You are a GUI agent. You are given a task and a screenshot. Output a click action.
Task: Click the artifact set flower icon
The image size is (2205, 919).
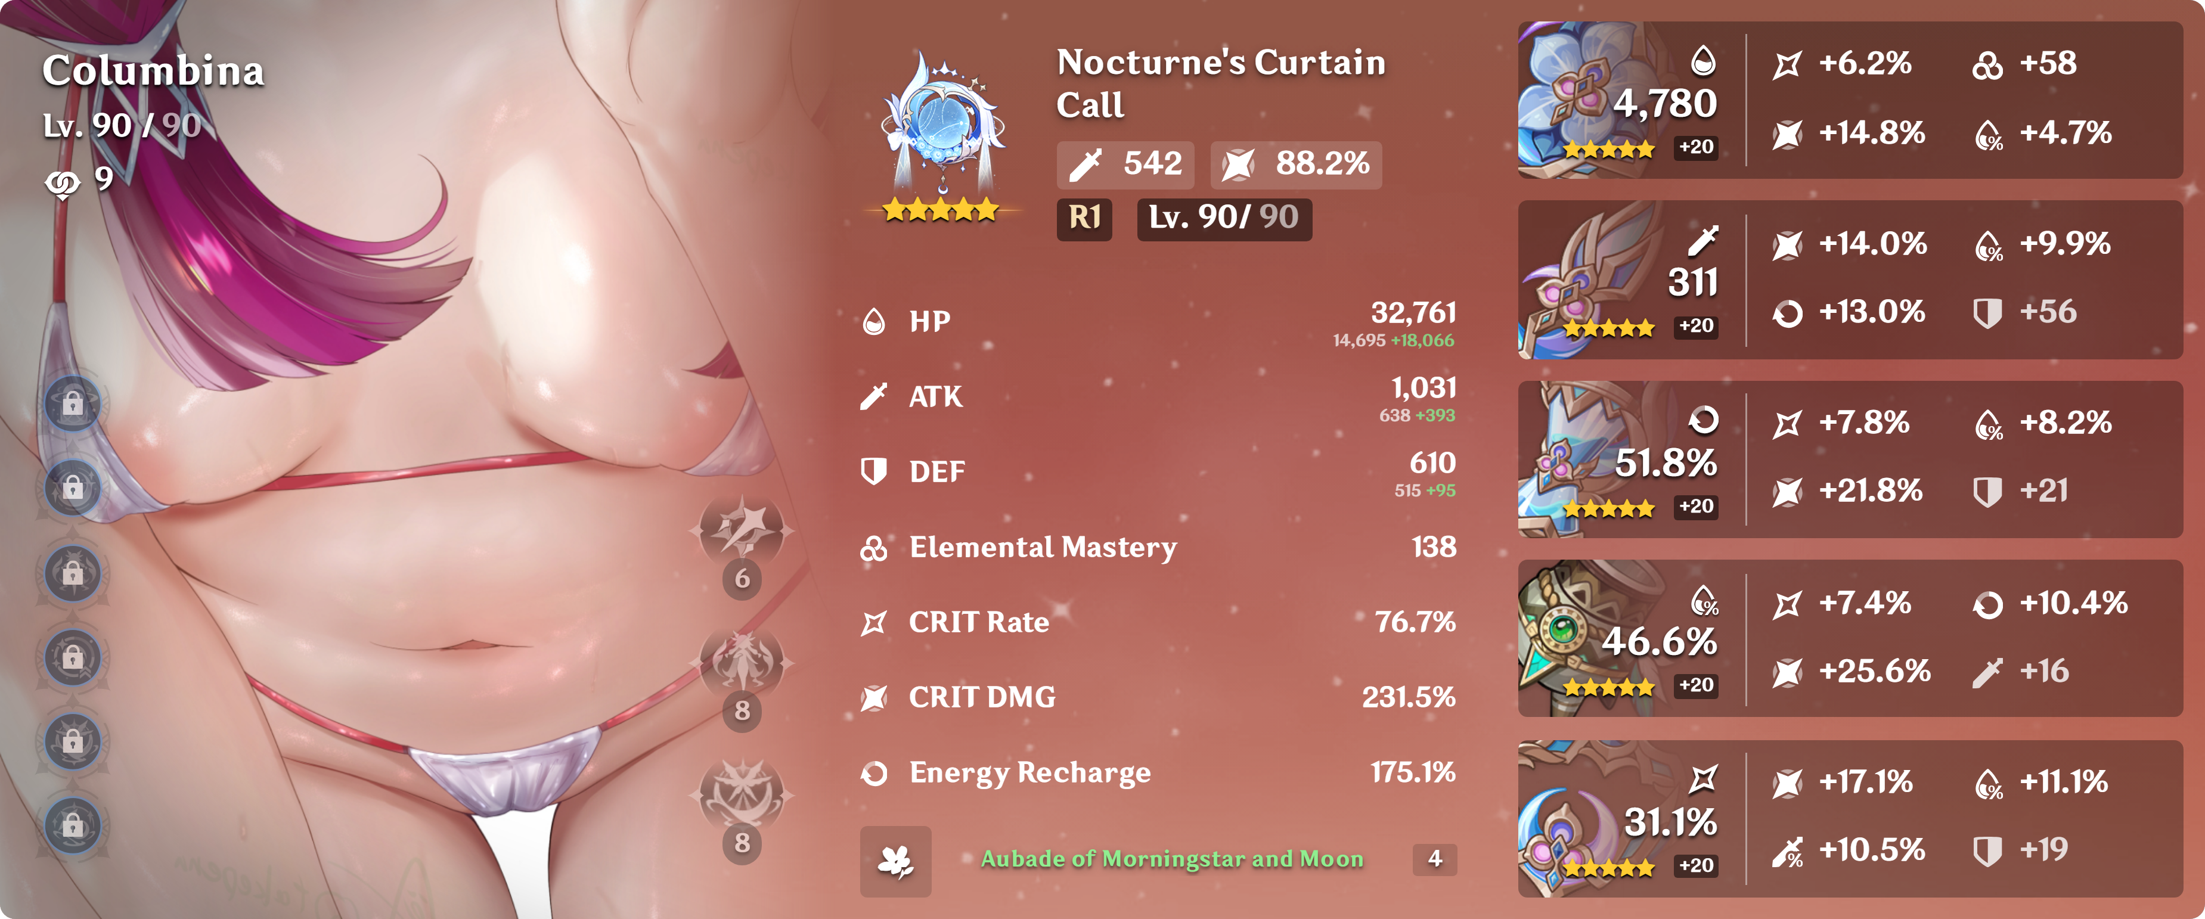(895, 861)
